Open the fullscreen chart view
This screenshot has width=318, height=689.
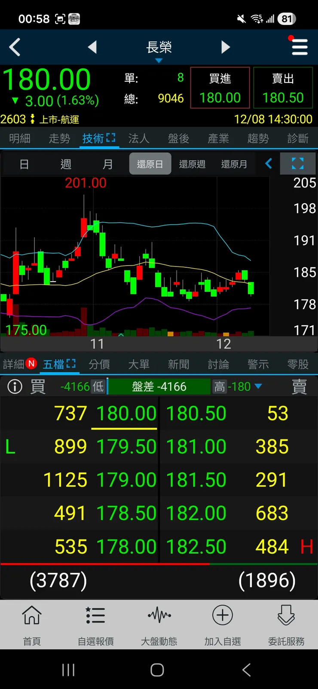[x=298, y=164]
